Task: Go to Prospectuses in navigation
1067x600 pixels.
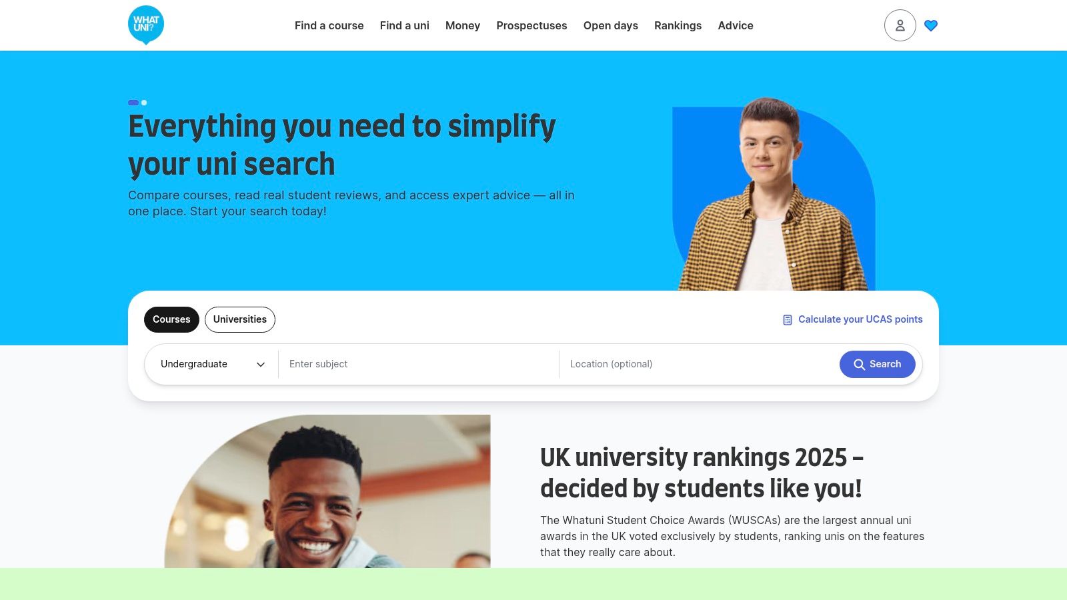Action: (x=531, y=25)
